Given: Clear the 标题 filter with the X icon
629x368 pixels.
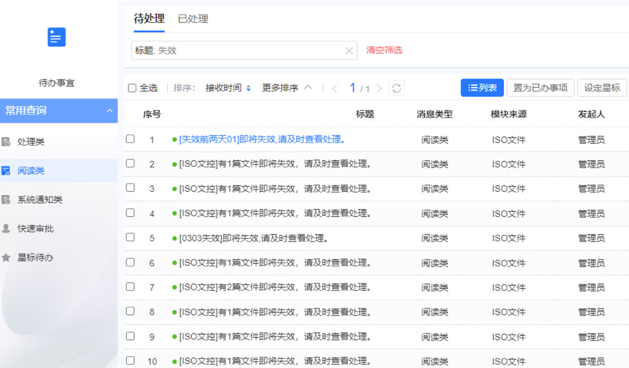Looking at the screenshot, I should point(349,51).
